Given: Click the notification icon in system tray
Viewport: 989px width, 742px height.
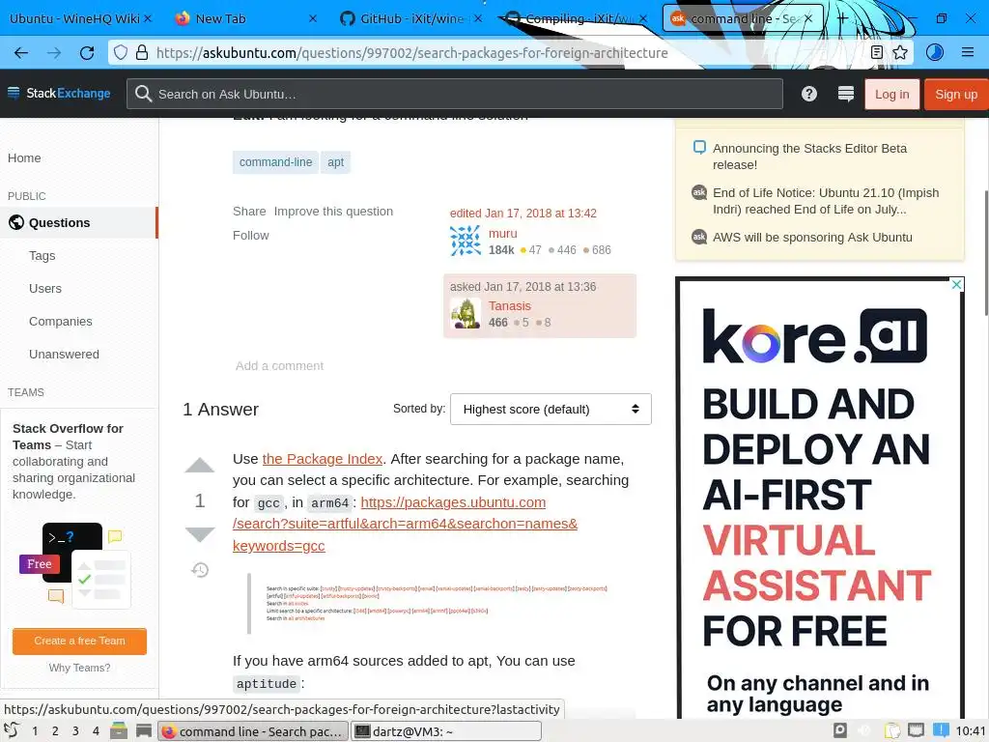Looking at the screenshot, I should pyautogui.click(x=941, y=730).
